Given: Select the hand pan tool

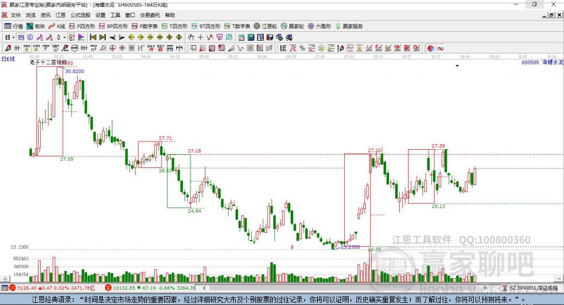Looking at the screenshot, I should (191, 37).
